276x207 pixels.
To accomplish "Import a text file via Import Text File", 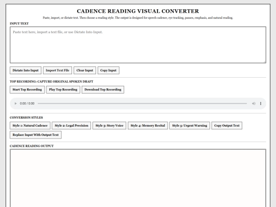I will pos(58,71).
